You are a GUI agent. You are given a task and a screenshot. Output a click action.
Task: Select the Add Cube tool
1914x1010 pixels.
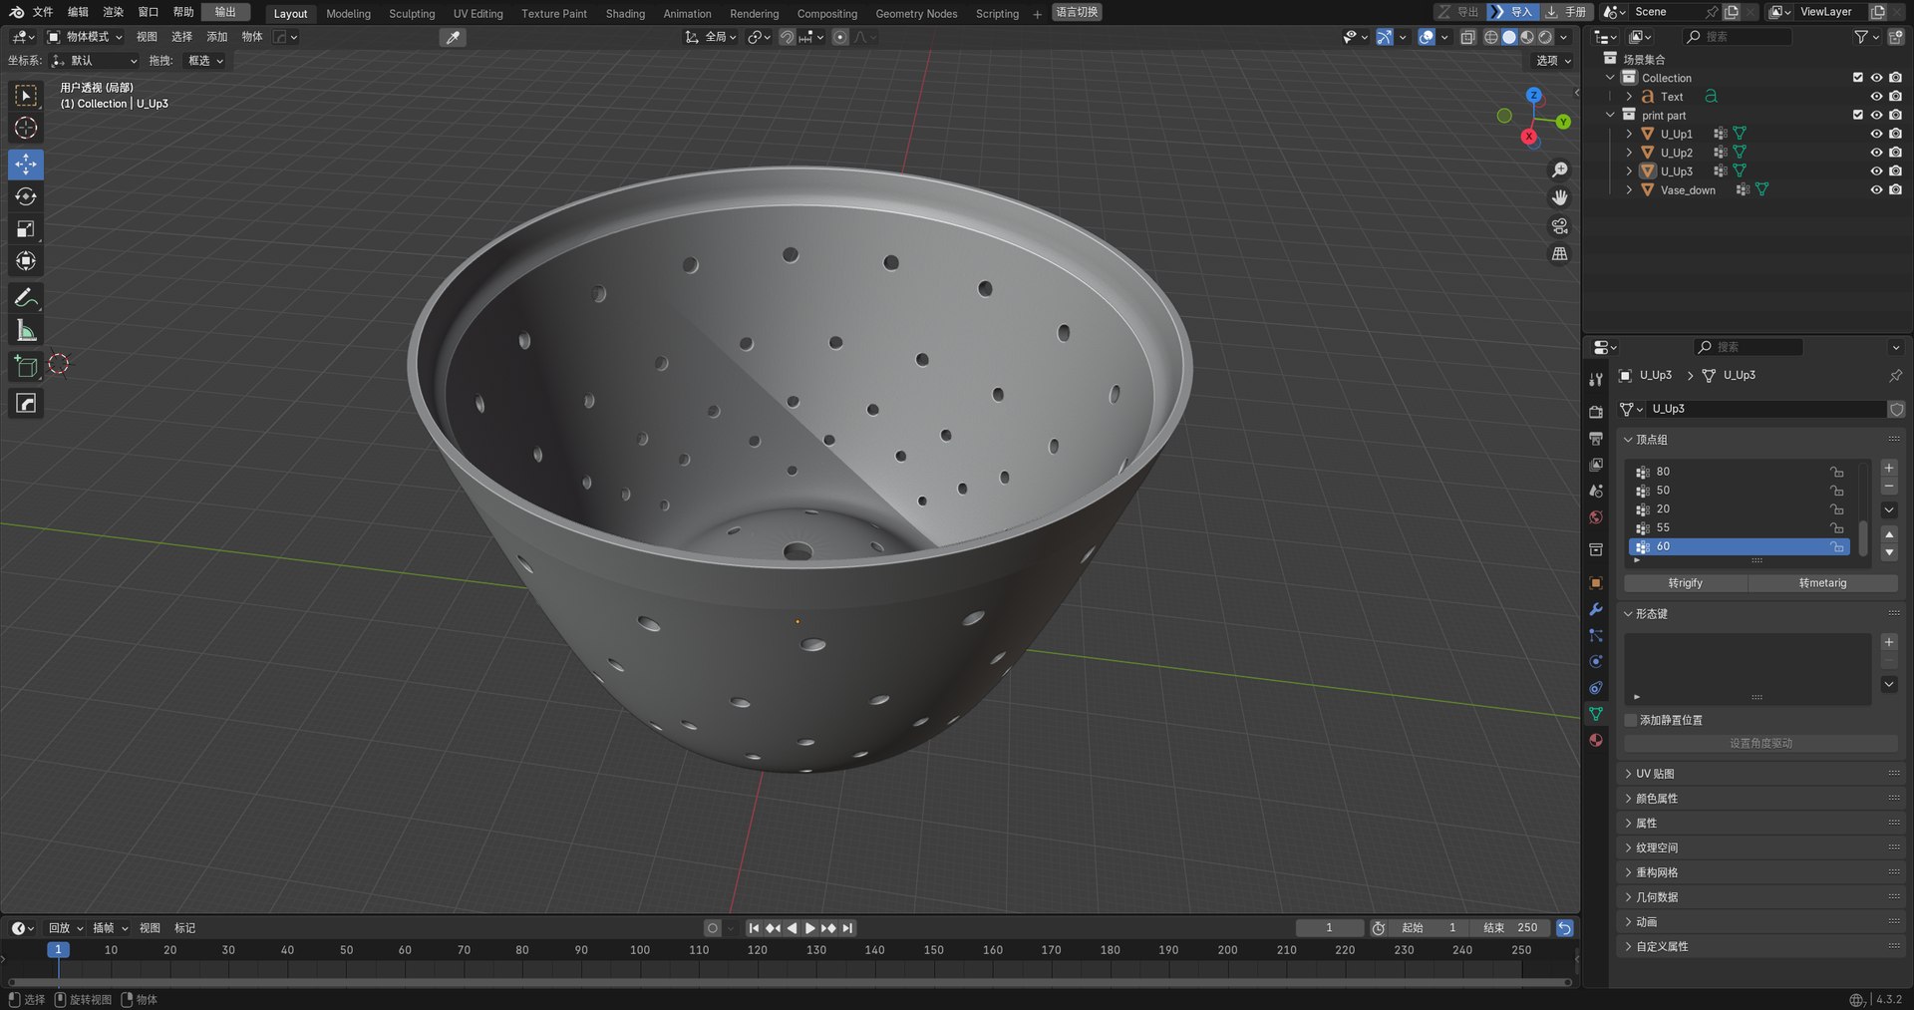26,367
